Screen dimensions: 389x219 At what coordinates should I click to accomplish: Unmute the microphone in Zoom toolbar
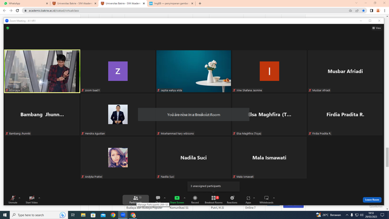pos(13,200)
